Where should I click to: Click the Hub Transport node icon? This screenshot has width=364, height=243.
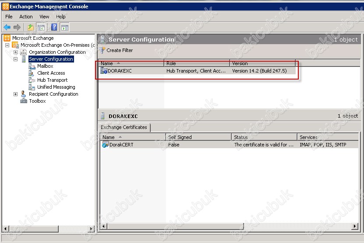pyautogui.click(x=32, y=80)
